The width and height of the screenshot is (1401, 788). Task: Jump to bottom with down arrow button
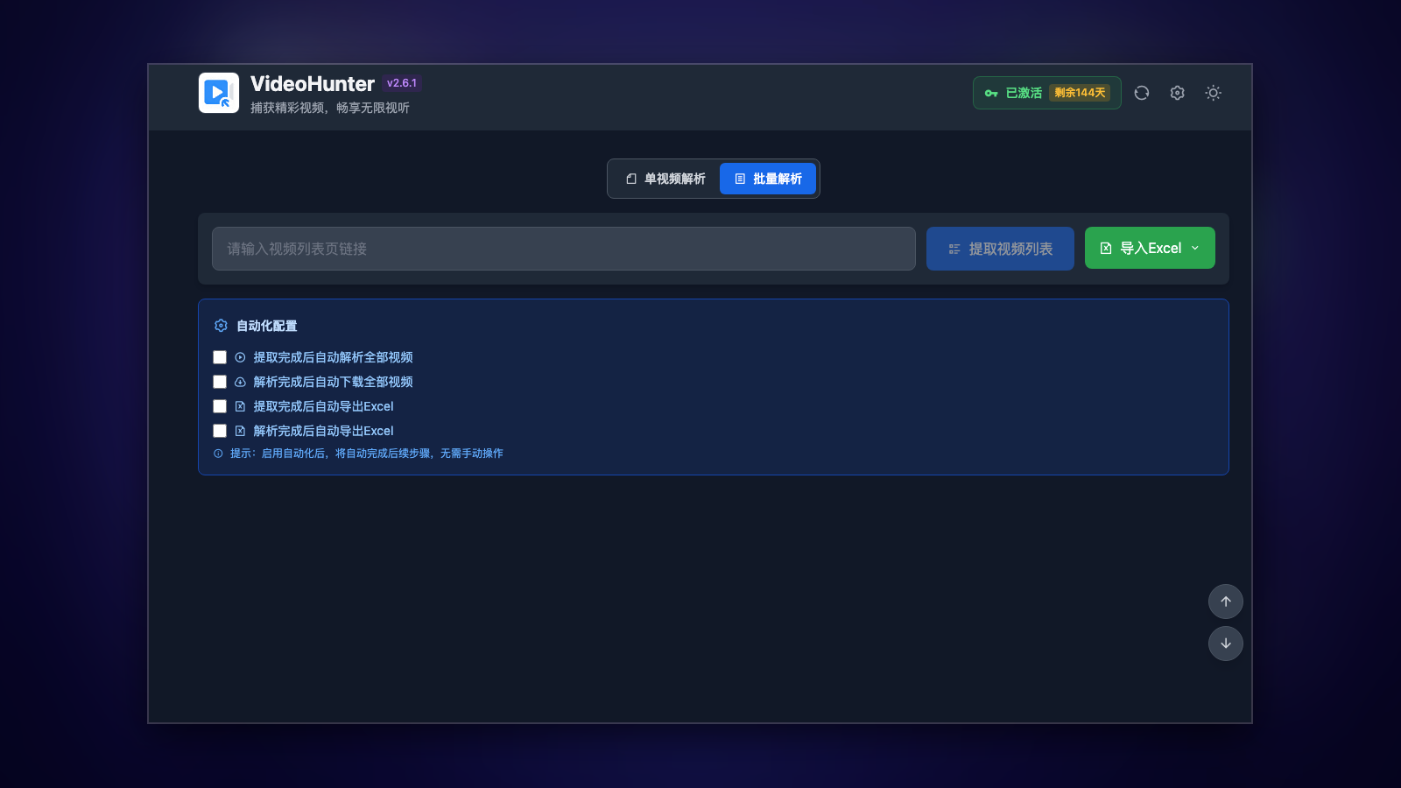pyautogui.click(x=1226, y=644)
